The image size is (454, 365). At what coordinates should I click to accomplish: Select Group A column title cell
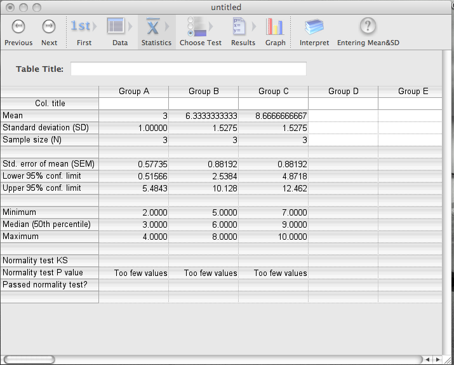coord(134,103)
